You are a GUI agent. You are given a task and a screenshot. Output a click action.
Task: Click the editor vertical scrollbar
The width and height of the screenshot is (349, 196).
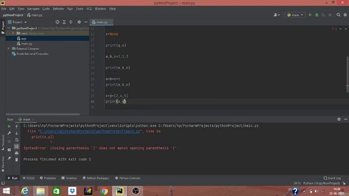coord(347,75)
